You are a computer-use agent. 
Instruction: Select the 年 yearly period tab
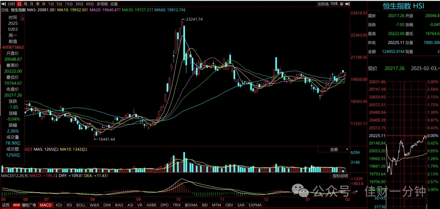click(x=44, y=4)
